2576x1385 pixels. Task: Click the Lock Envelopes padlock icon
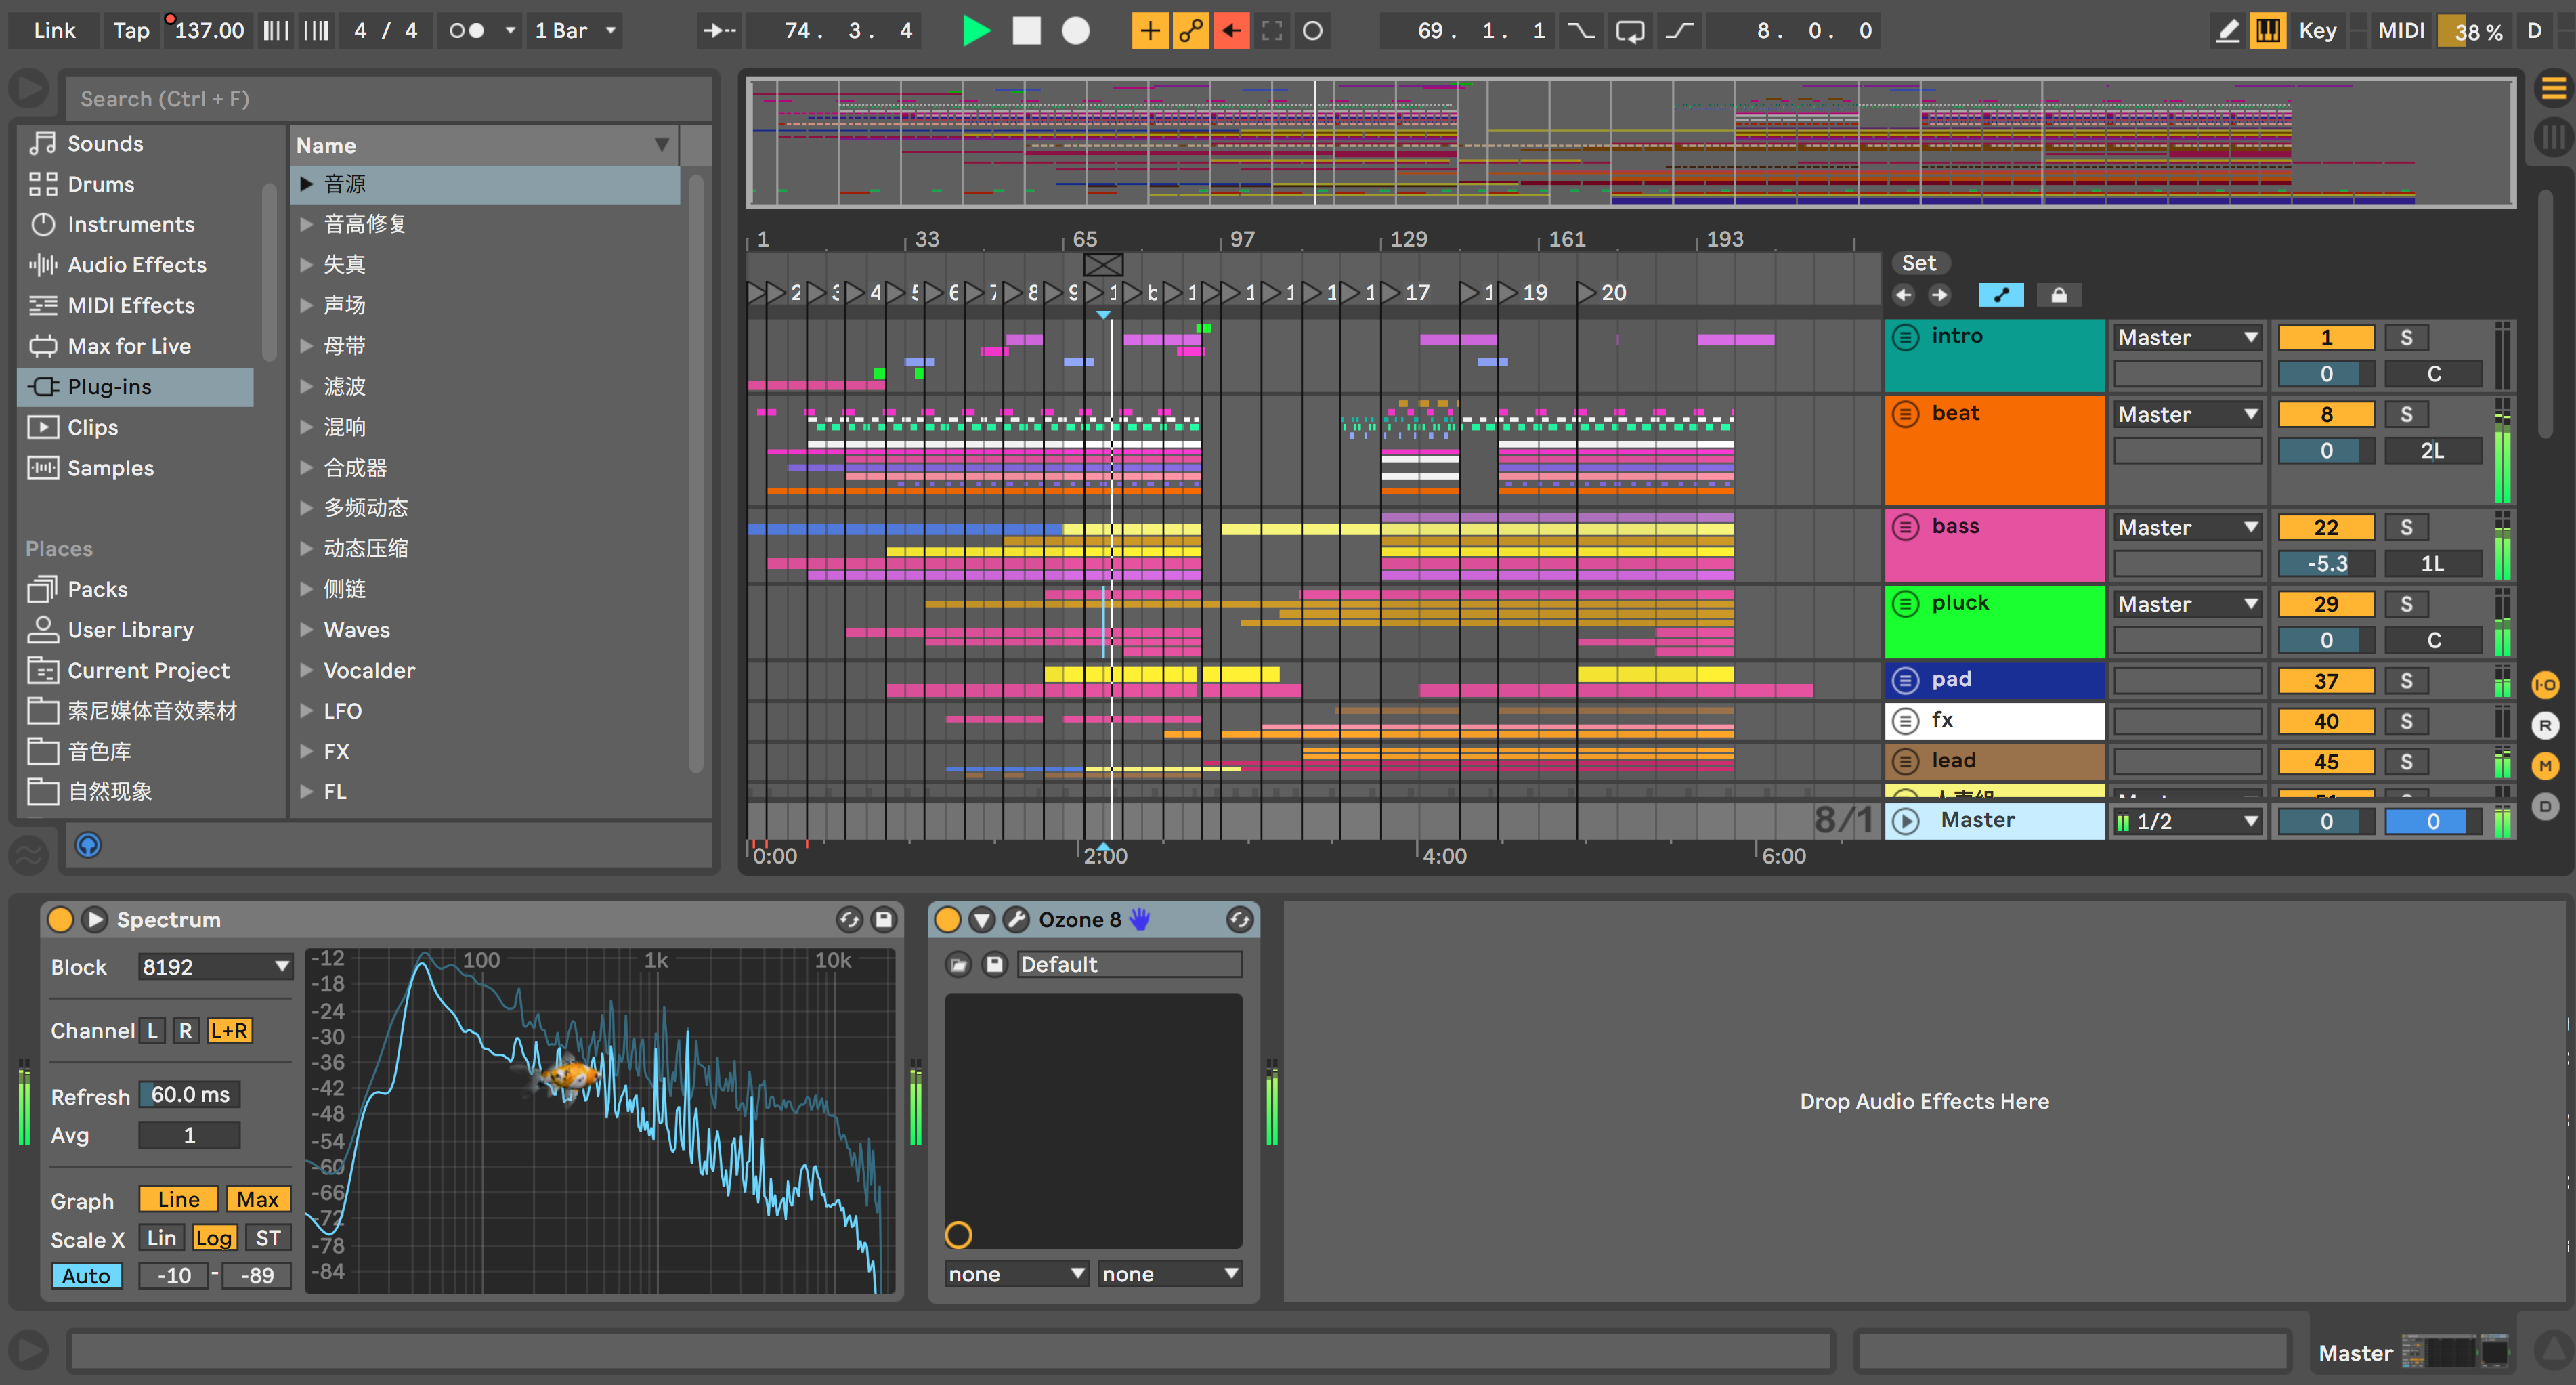click(2059, 295)
